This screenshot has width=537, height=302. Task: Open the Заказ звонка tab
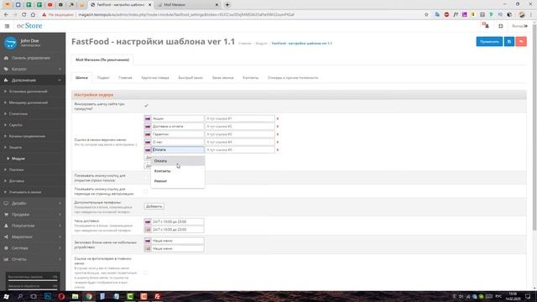(x=222, y=78)
